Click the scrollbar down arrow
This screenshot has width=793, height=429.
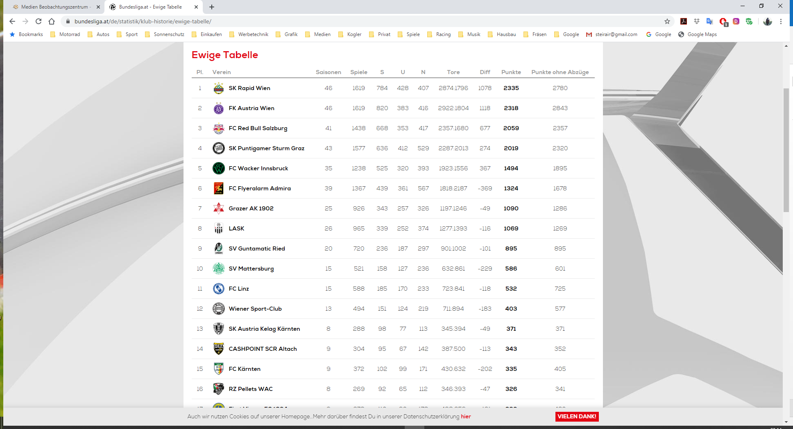pyautogui.click(x=786, y=422)
